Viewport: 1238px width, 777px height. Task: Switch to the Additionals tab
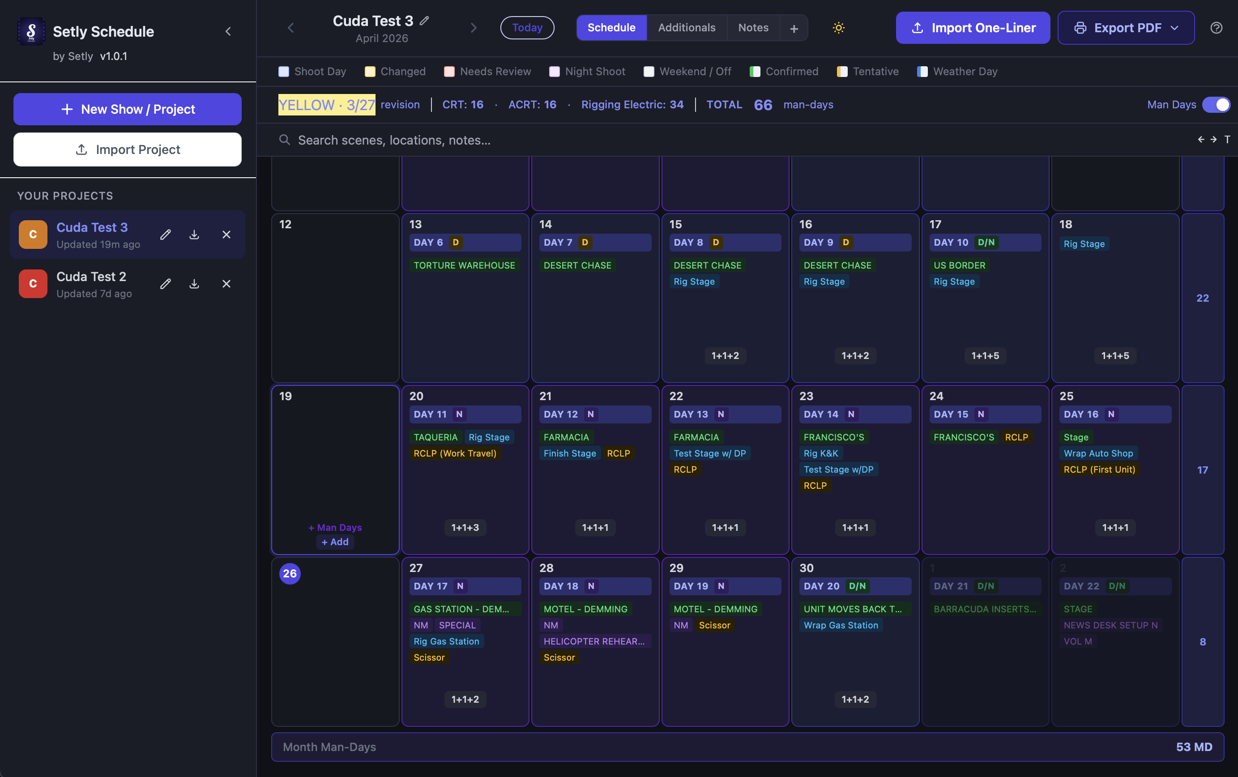687,28
